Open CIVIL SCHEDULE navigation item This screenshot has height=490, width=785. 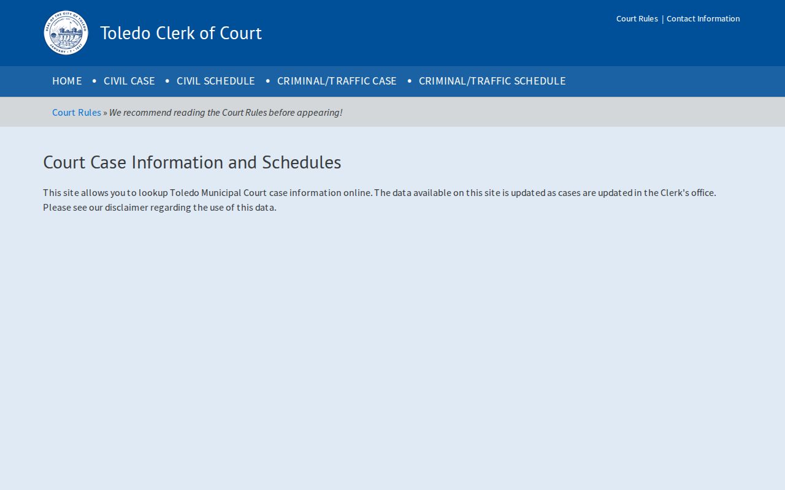point(216,81)
